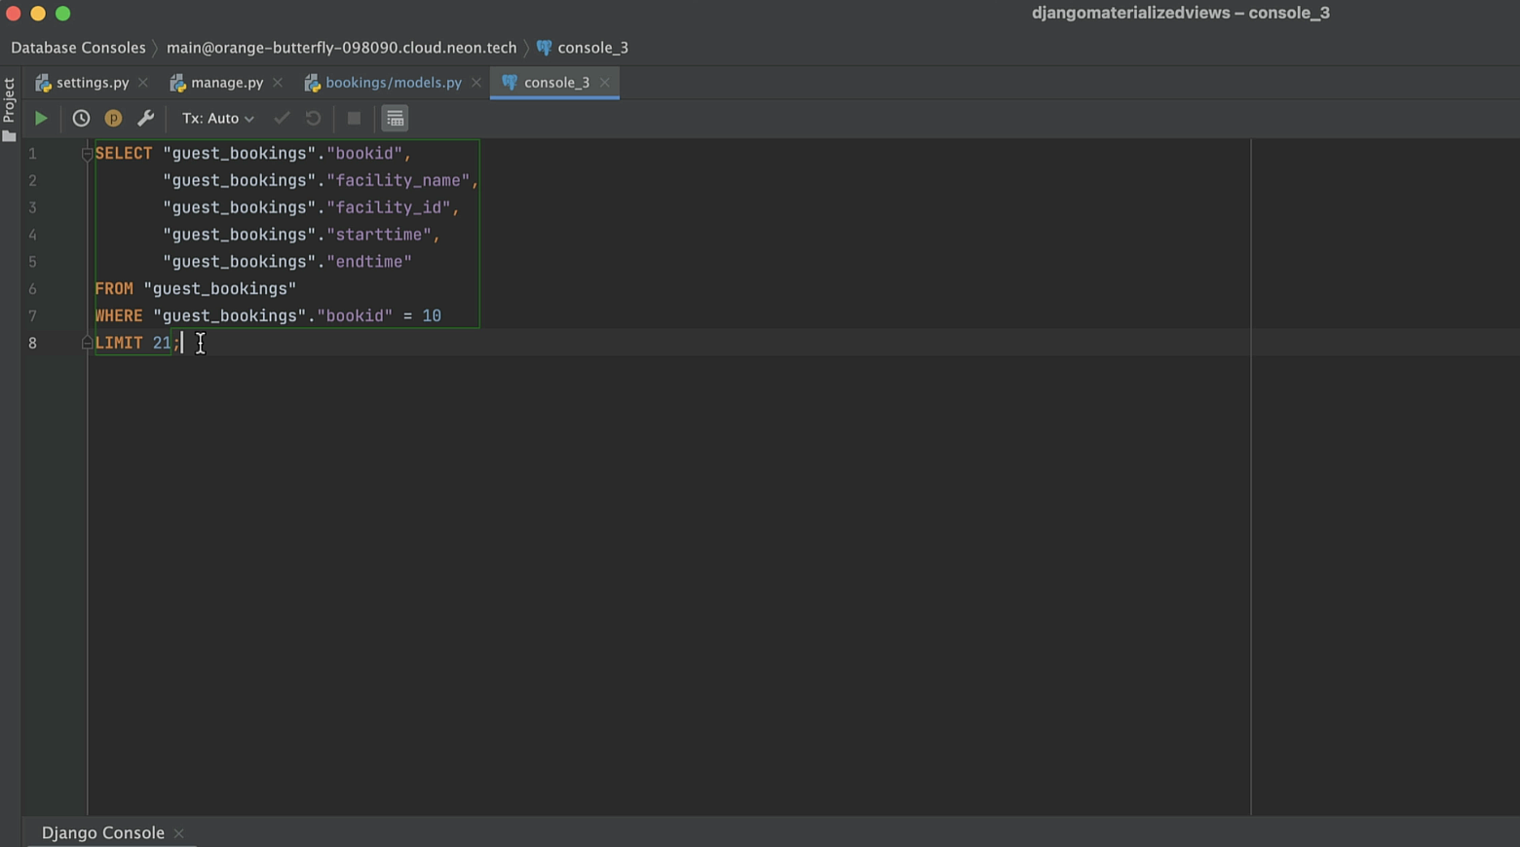The image size is (1520, 847).
Task: Commit transaction with the checkmark icon
Action: coord(282,118)
